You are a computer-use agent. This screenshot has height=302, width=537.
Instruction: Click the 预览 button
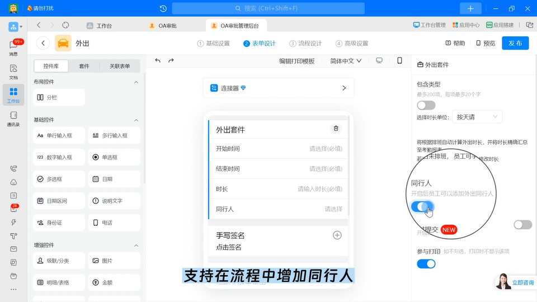(x=486, y=44)
